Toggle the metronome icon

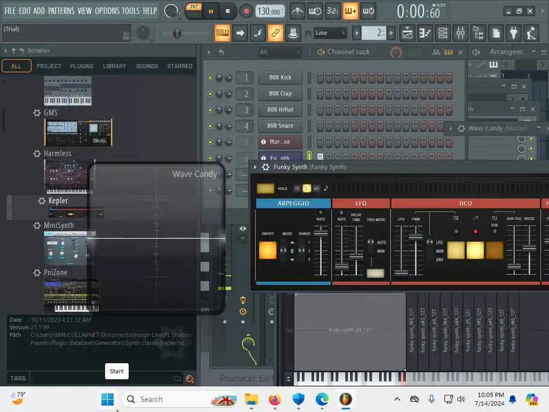(298, 11)
